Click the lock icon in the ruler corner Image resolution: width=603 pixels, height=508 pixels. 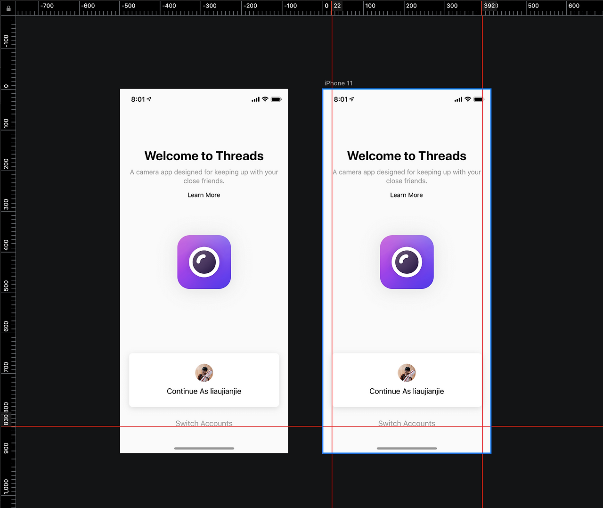click(8, 8)
